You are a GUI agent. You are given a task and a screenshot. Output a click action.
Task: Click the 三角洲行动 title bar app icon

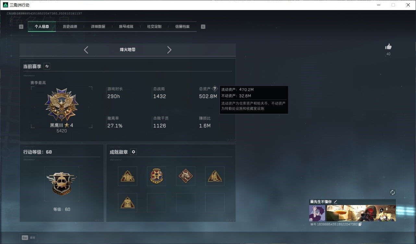coord(5,5)
